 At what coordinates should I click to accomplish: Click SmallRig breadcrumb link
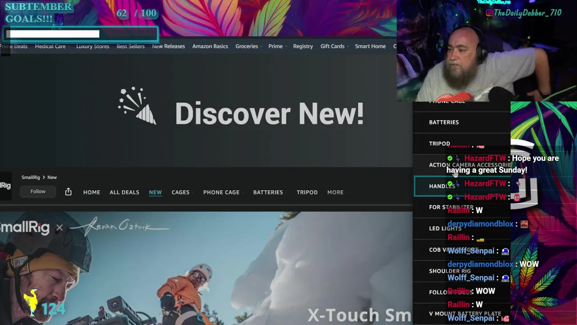tap(31, 177)
